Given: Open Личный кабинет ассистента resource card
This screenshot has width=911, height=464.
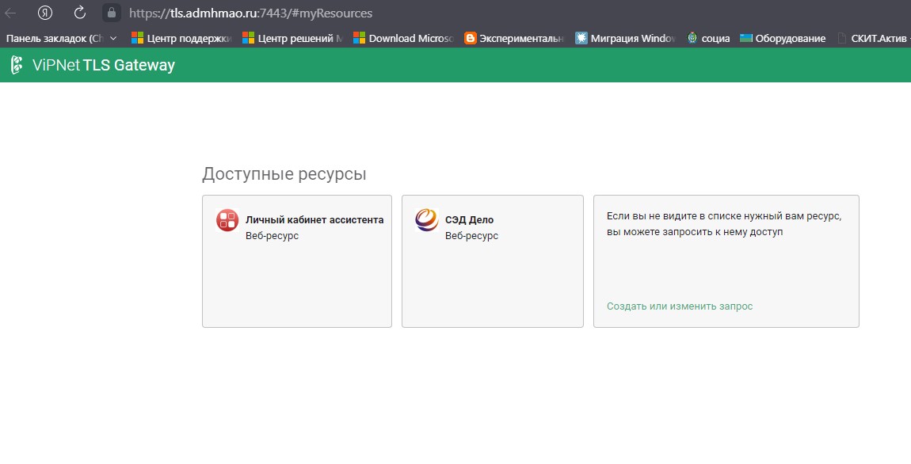Looking at the screenshot, I should pyautogui.click(x=297, y=261).
